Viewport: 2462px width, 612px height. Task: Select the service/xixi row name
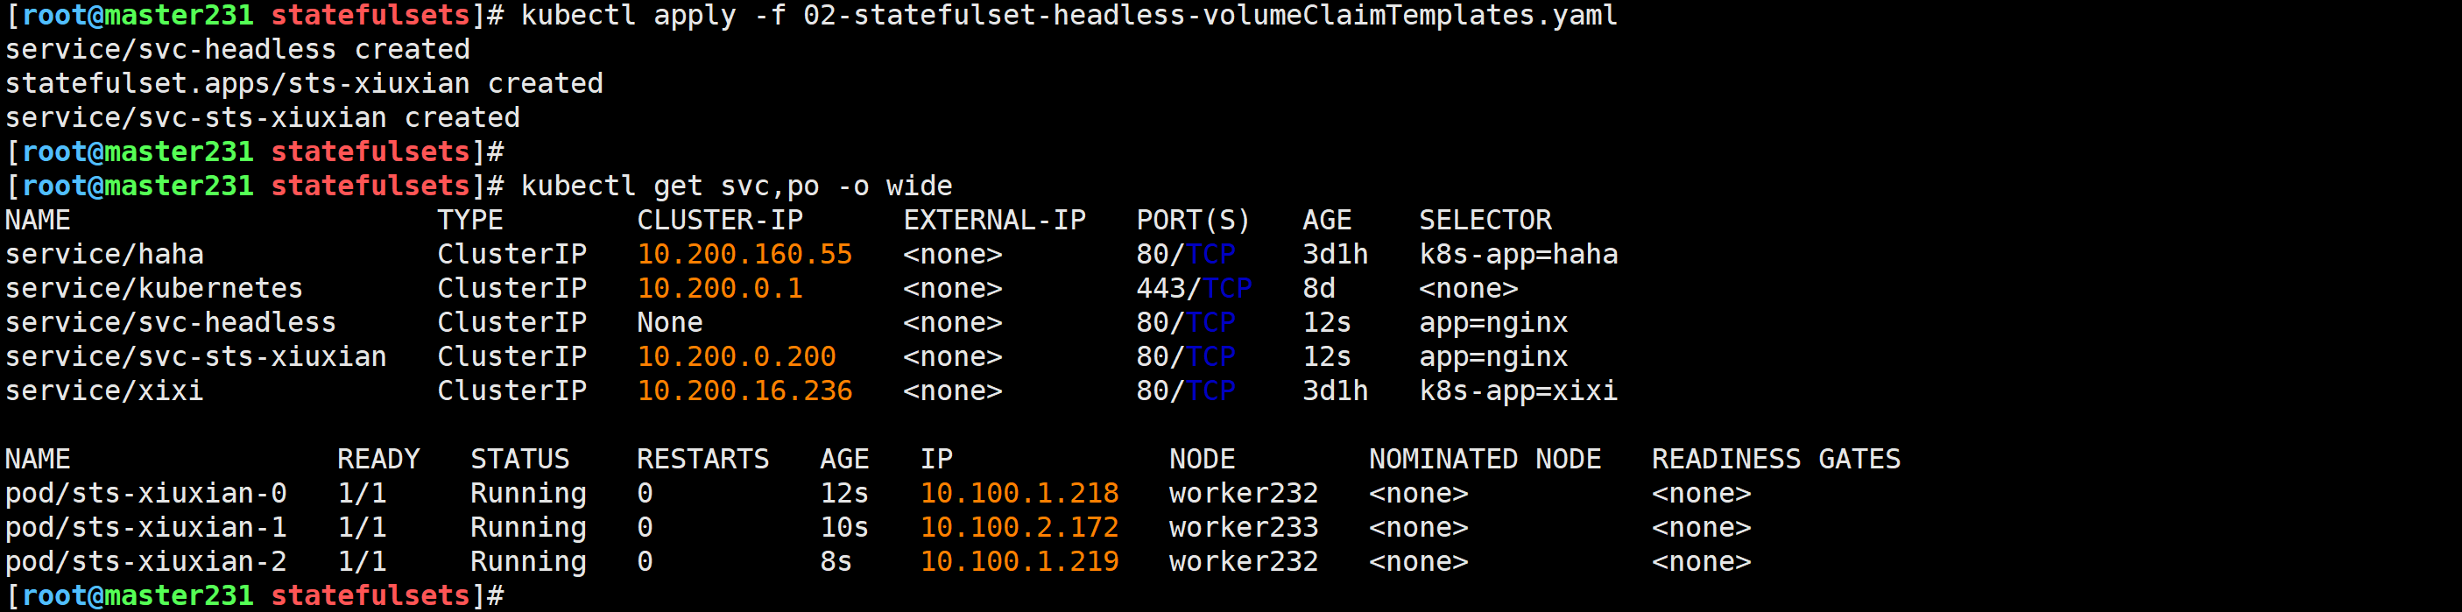point(104,391)
